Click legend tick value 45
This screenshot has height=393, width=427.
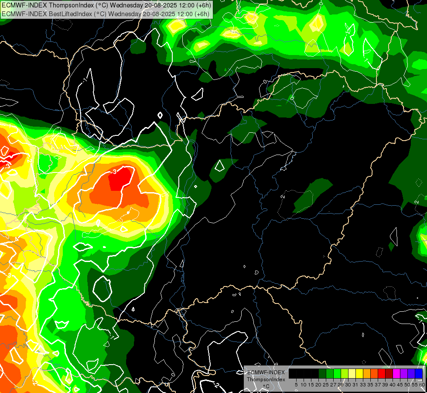coord(400,385)
